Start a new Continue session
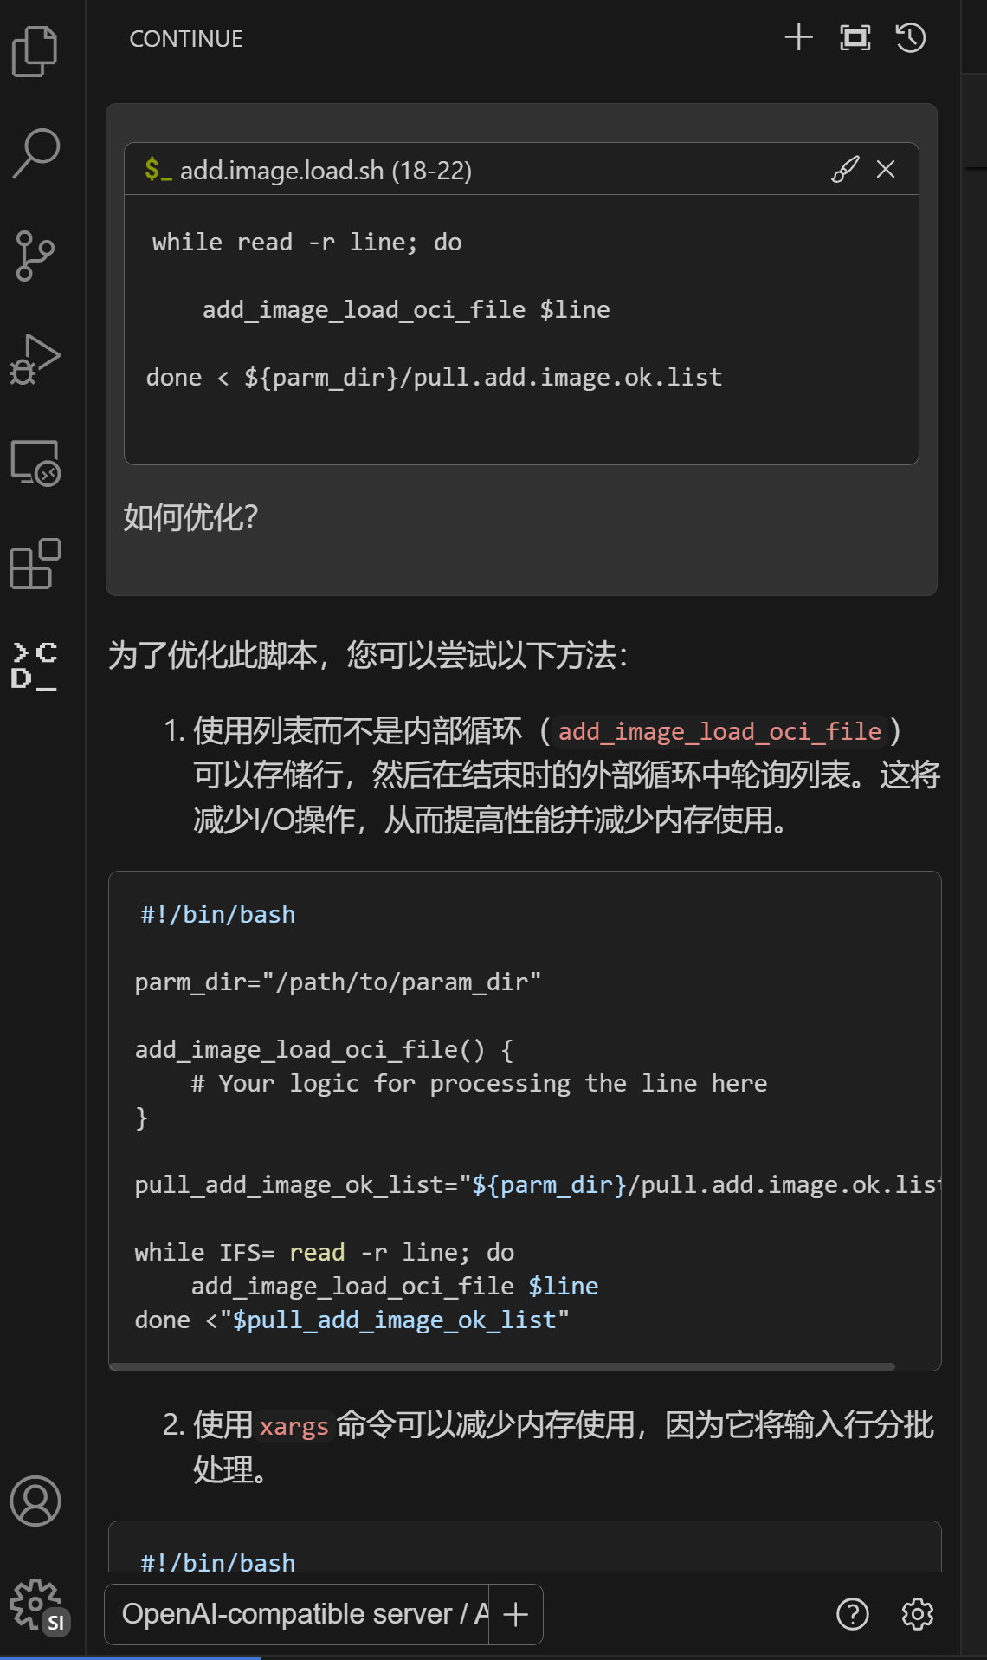The width and height of the screenshot is (987, 1660). (798, 37)
